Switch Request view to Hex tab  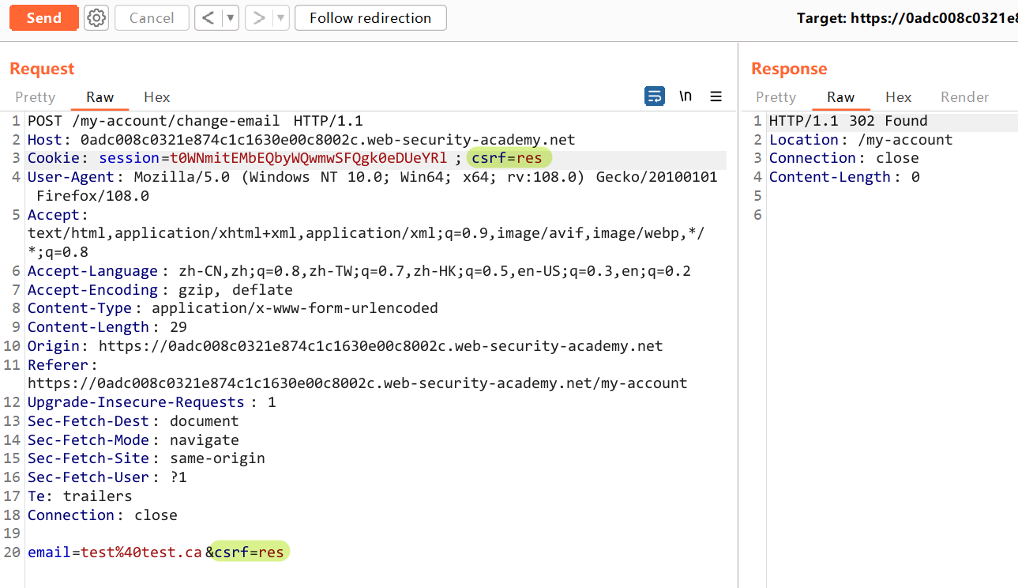(x=157, y=97)
